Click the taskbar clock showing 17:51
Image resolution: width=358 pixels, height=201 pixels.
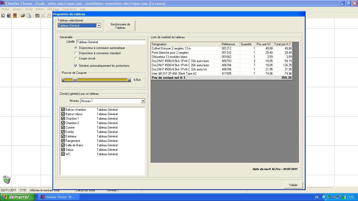tap(351, 197)
